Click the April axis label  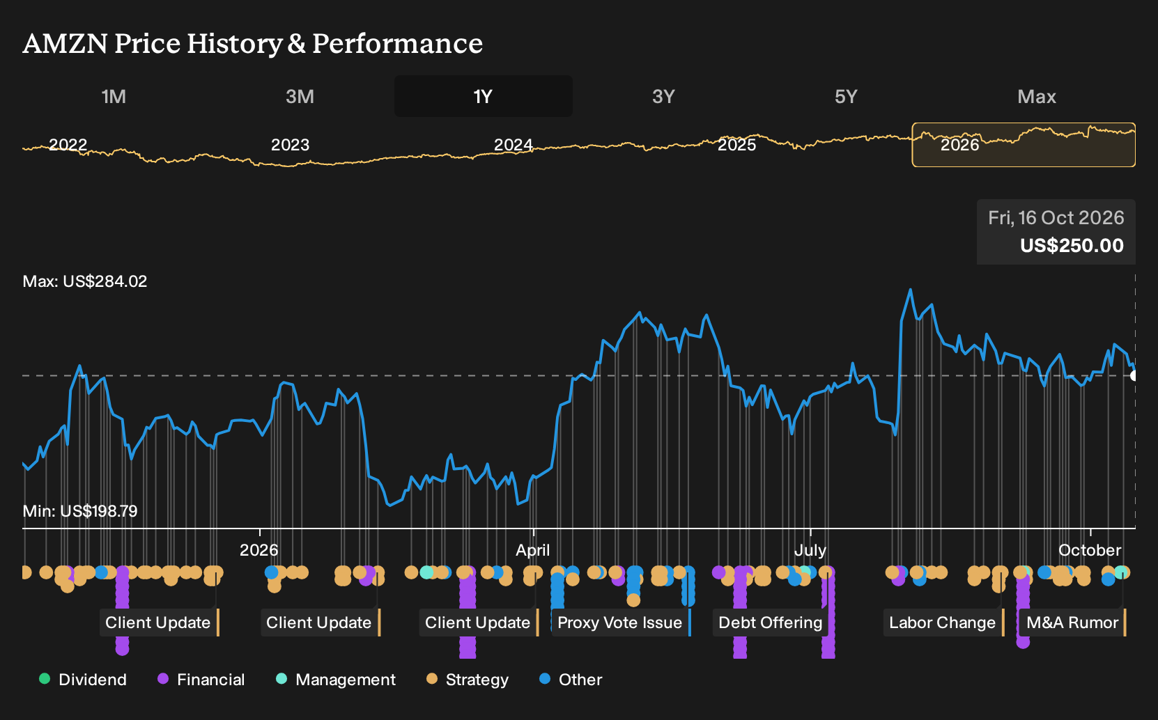click(x=533, y=550)
